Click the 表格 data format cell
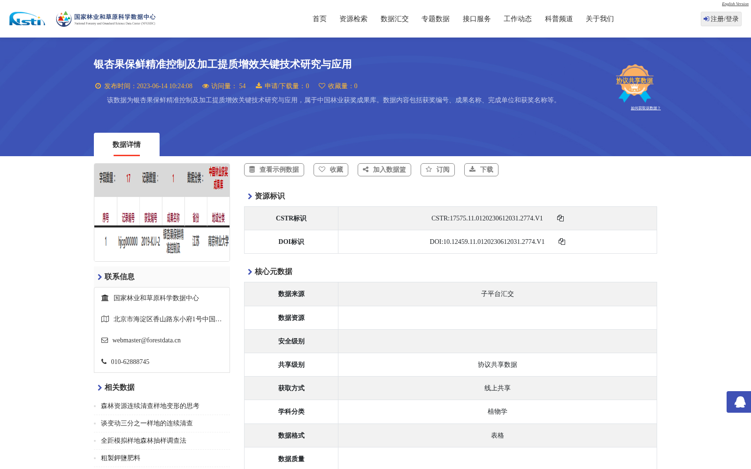The width and height of the screenshot is (751, 469). [x=498, y=436]
